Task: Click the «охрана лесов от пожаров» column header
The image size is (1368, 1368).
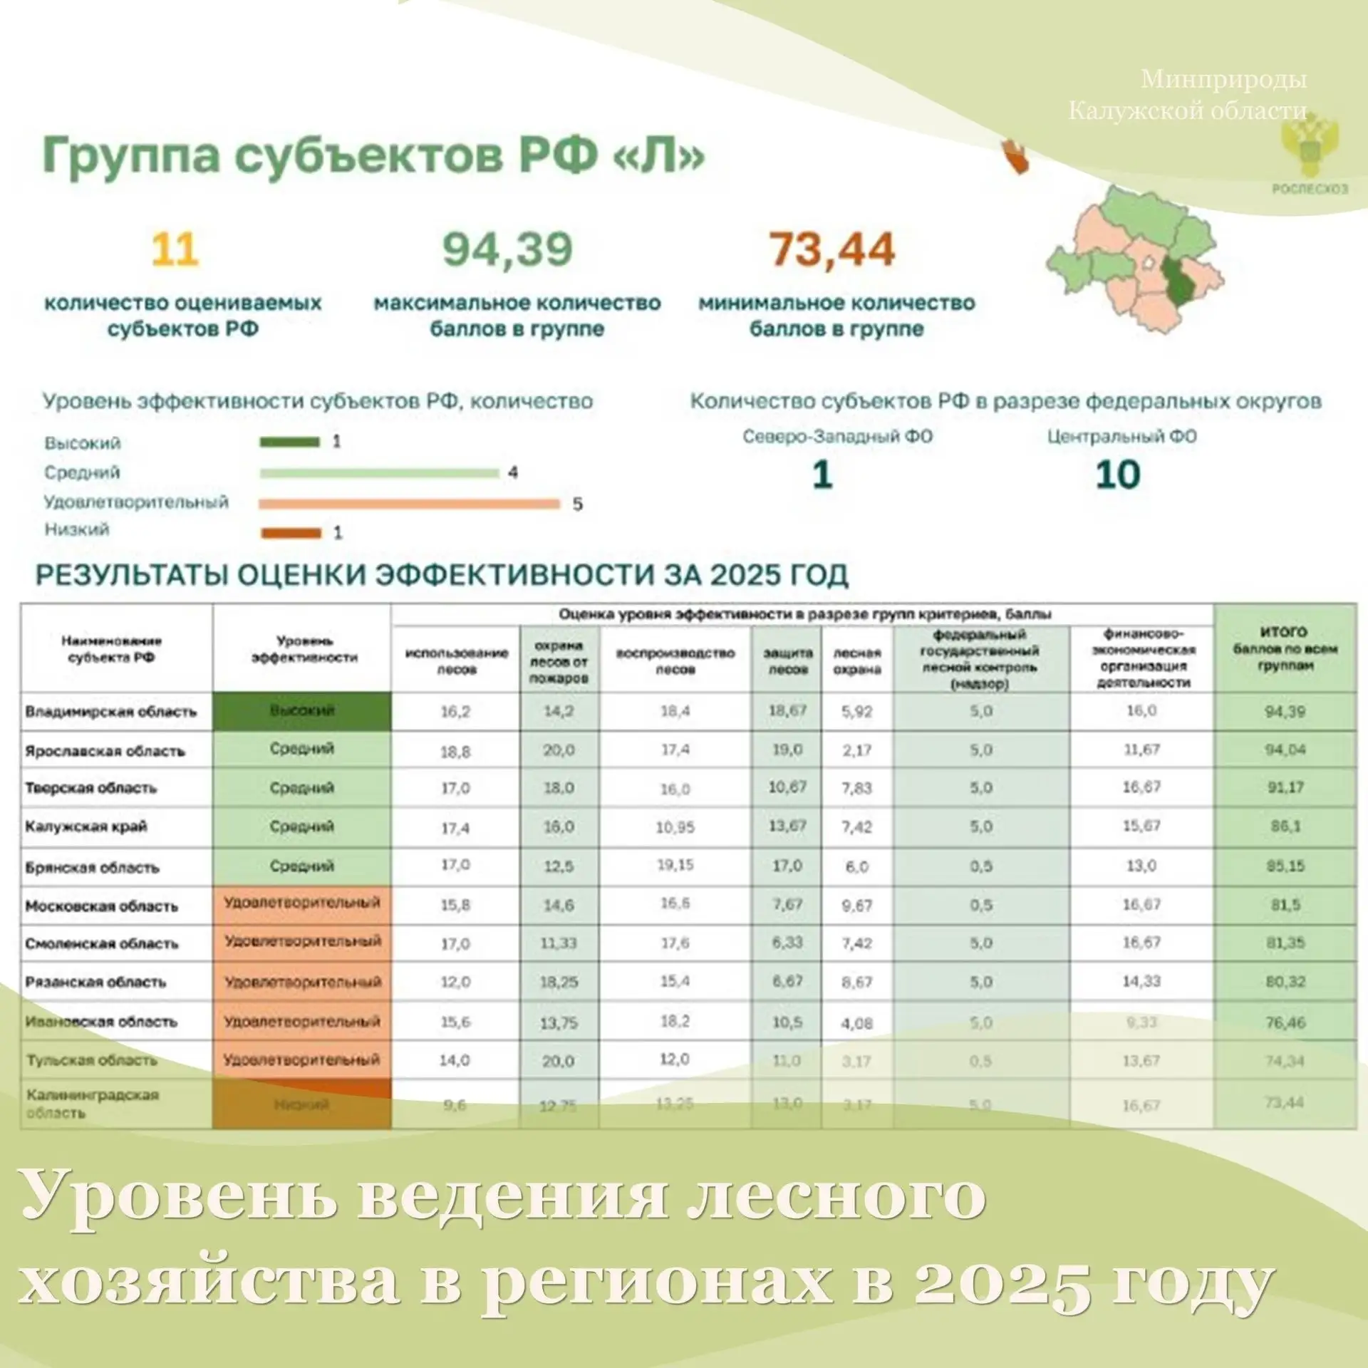Action: [x=559, y=661]
